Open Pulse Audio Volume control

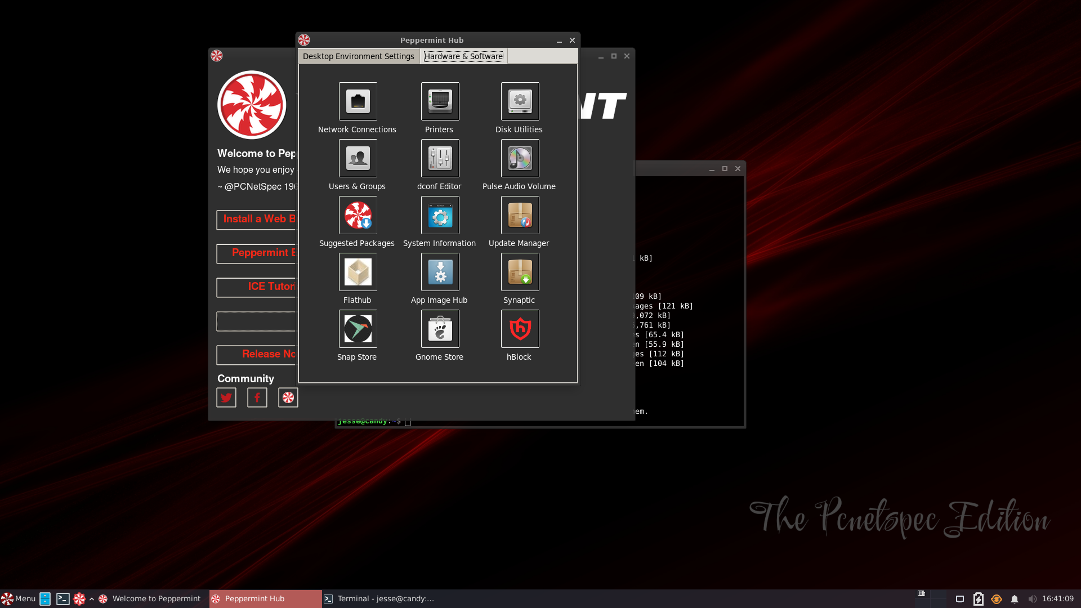520,158
